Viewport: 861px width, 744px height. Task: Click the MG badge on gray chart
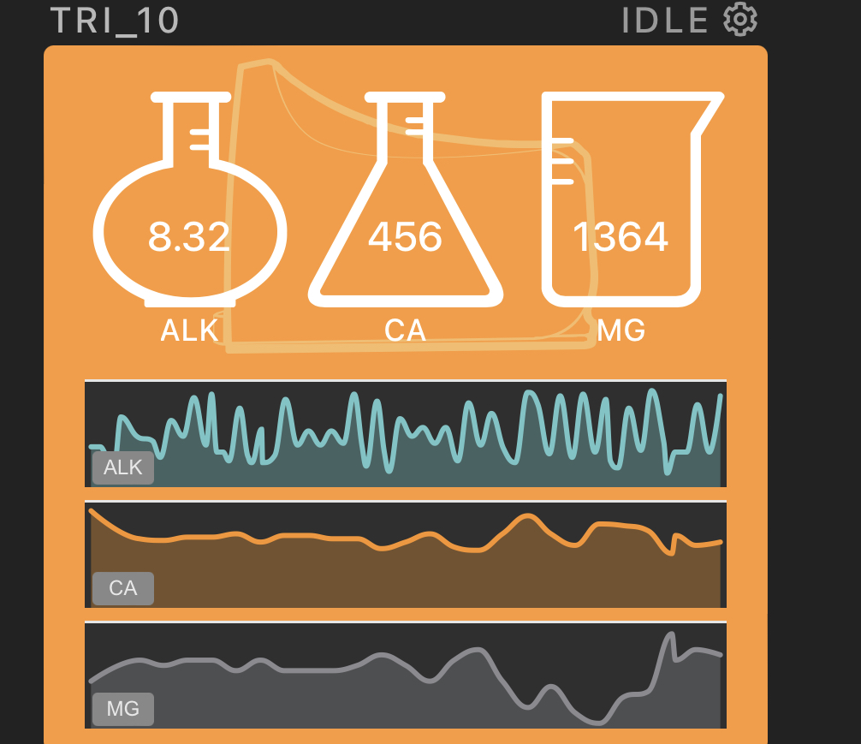(123, 709)
